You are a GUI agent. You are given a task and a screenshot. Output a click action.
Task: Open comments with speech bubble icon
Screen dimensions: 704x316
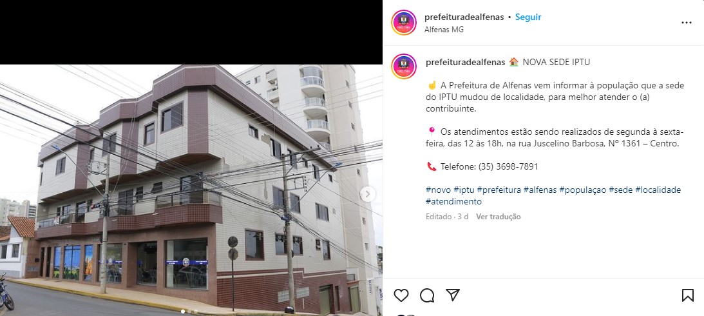tap(427, 295)
